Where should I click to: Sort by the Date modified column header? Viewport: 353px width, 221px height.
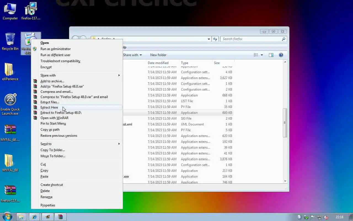click(162, 63)
